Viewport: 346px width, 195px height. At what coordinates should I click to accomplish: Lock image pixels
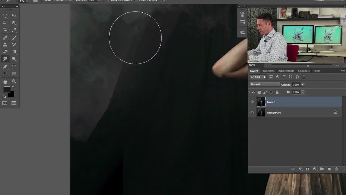[265, 92]
